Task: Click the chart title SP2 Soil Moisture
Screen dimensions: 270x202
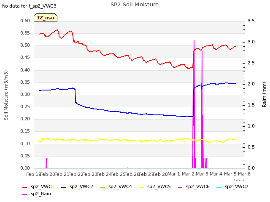Action: click(x=135, y=5)
